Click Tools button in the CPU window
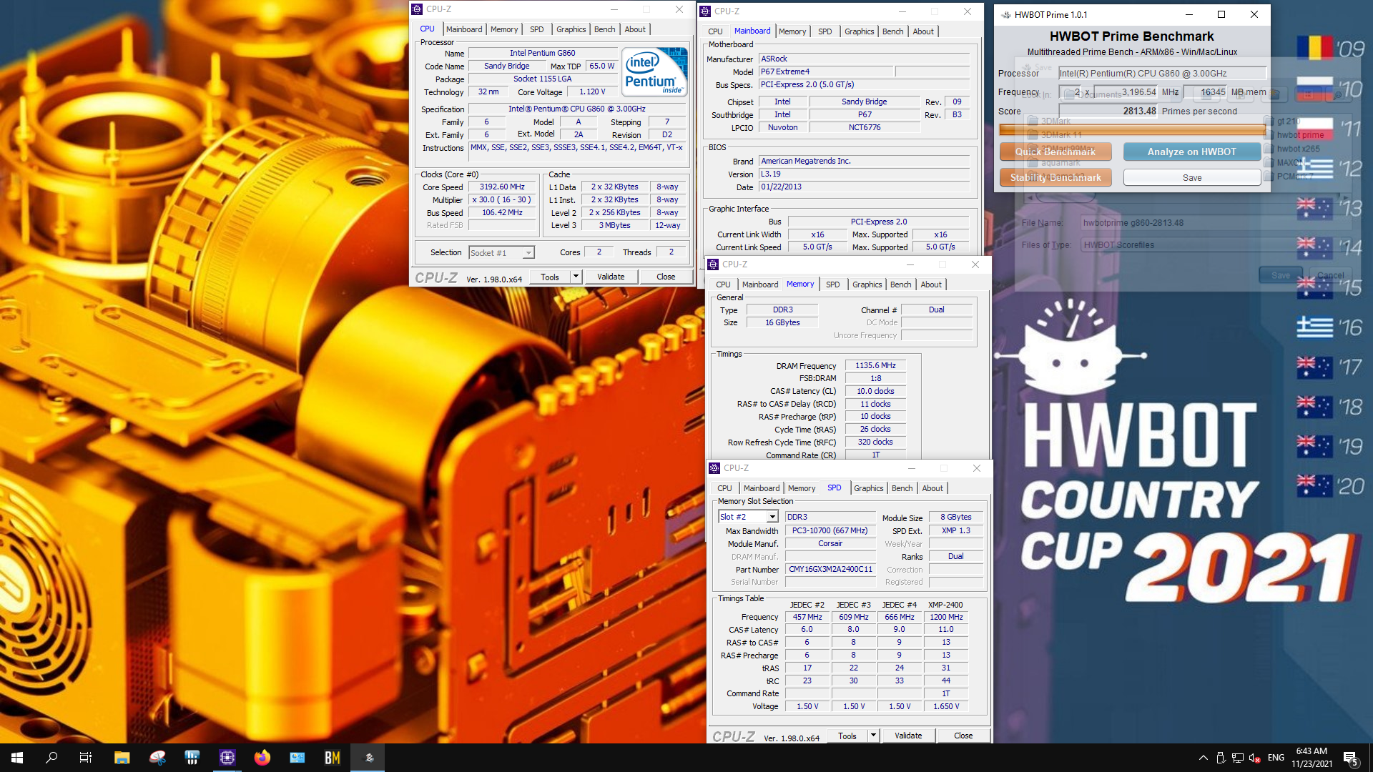Screen dimensions: 1373x772 (x=550, y=277)
